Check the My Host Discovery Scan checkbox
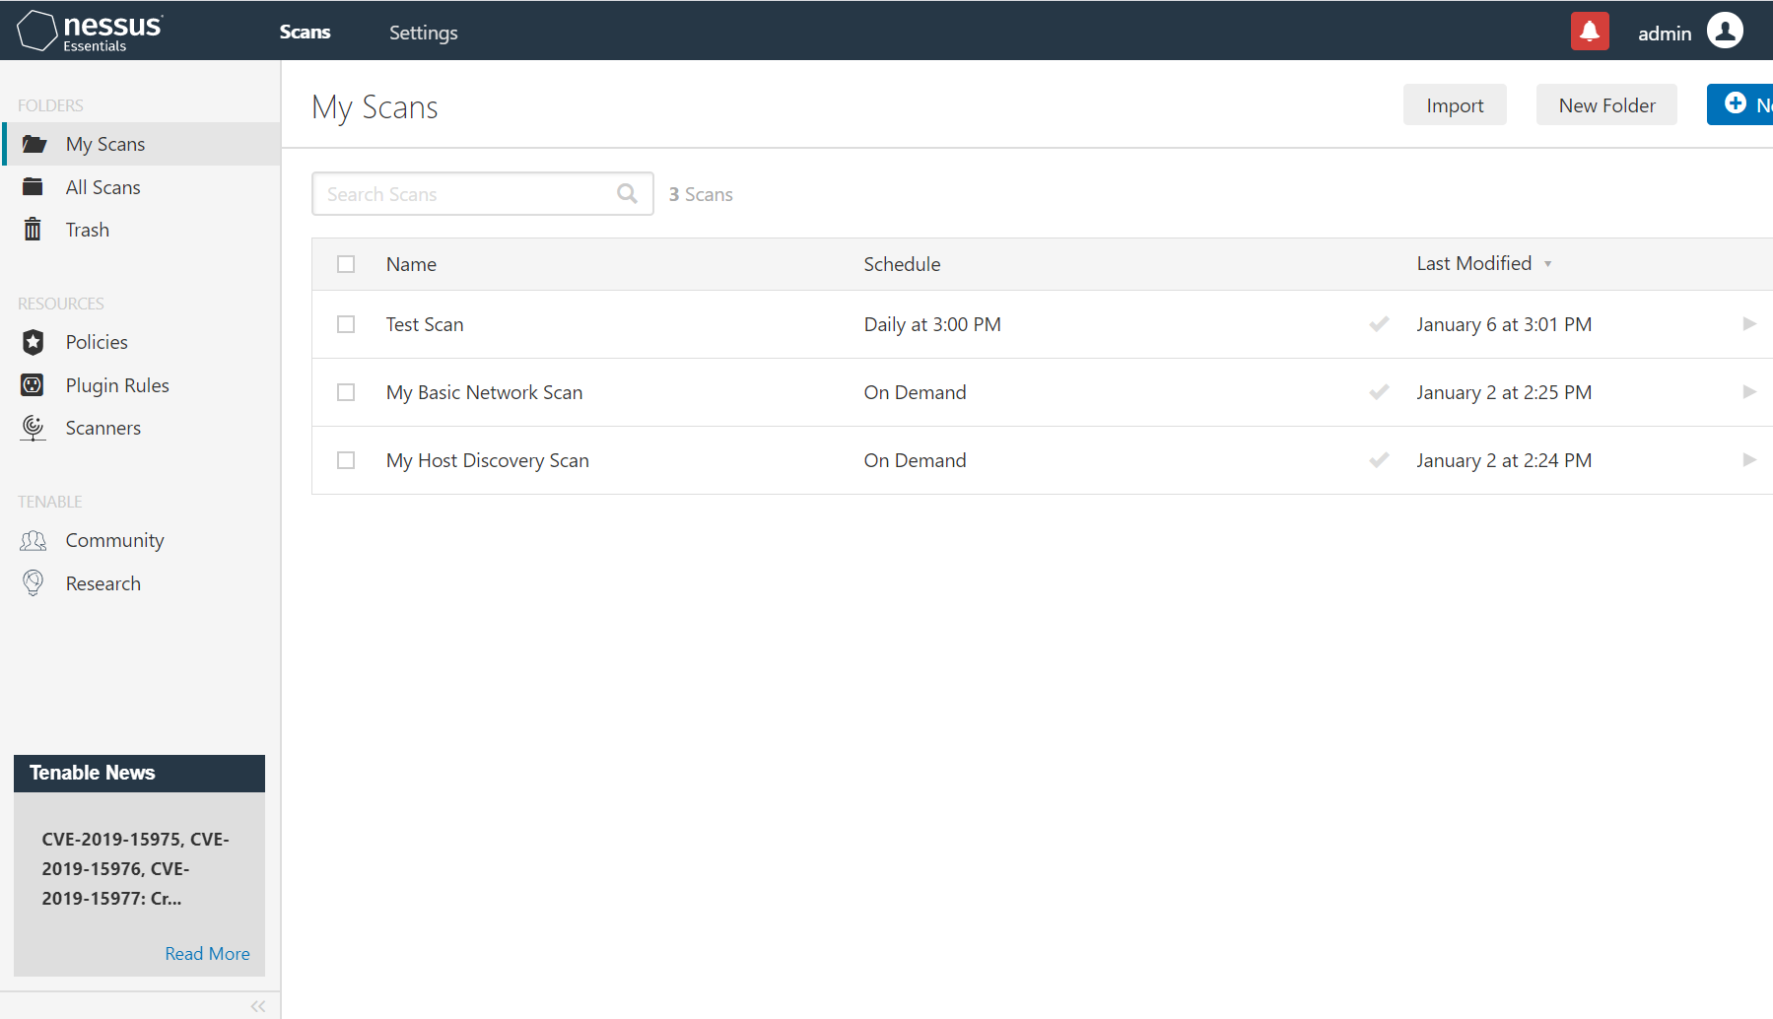The width and height of the screenshot is (1773, 1019). coord(346,460)
